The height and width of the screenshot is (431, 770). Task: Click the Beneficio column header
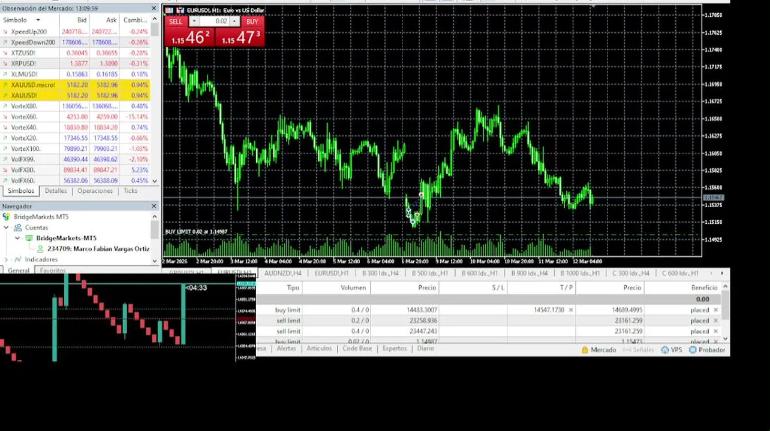click(682, 287)
